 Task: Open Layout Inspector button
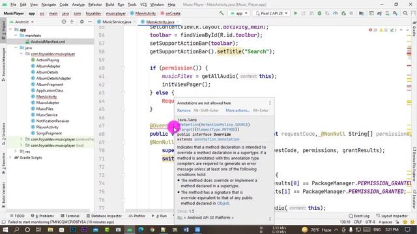tap(392, 216)
